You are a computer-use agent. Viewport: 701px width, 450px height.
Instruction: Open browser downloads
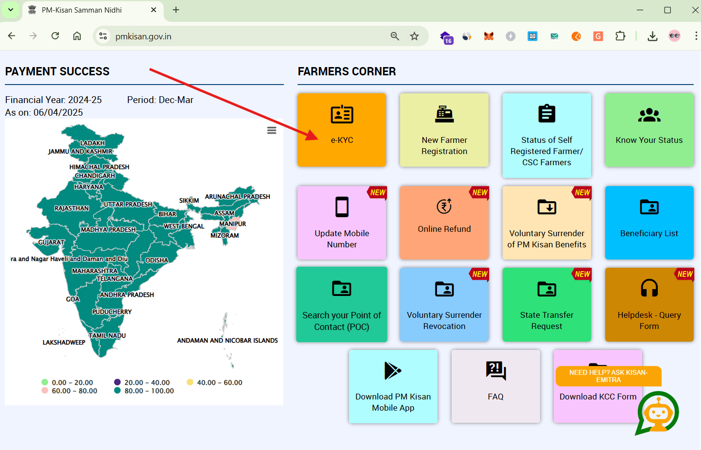coord(652,36)
